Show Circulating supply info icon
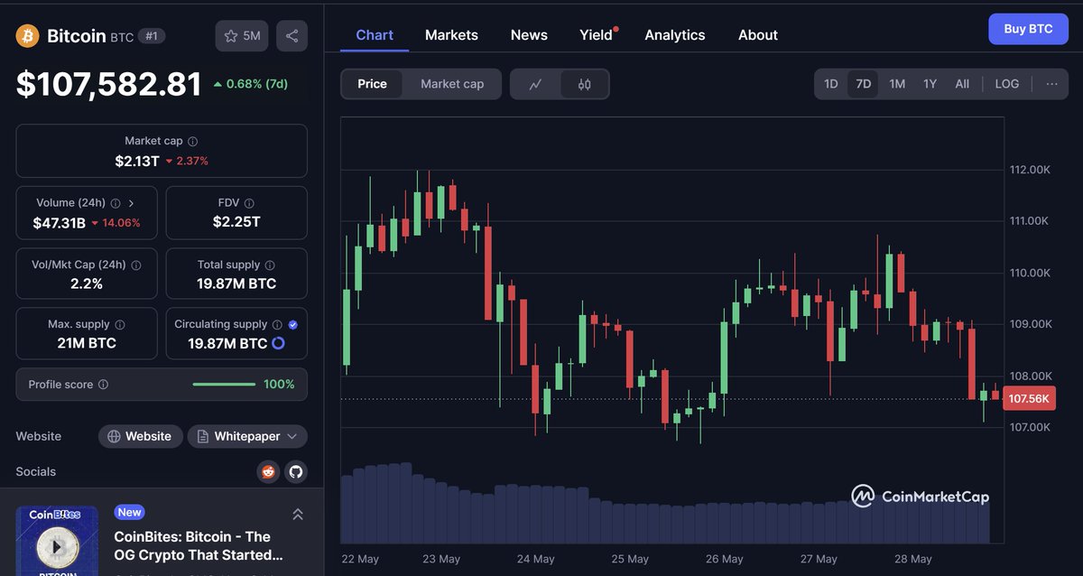 tap(278, 324)
